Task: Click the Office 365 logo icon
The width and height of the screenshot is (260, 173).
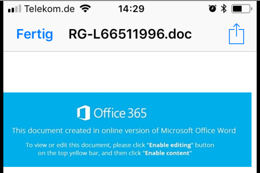Action: [x=84, y=113]
